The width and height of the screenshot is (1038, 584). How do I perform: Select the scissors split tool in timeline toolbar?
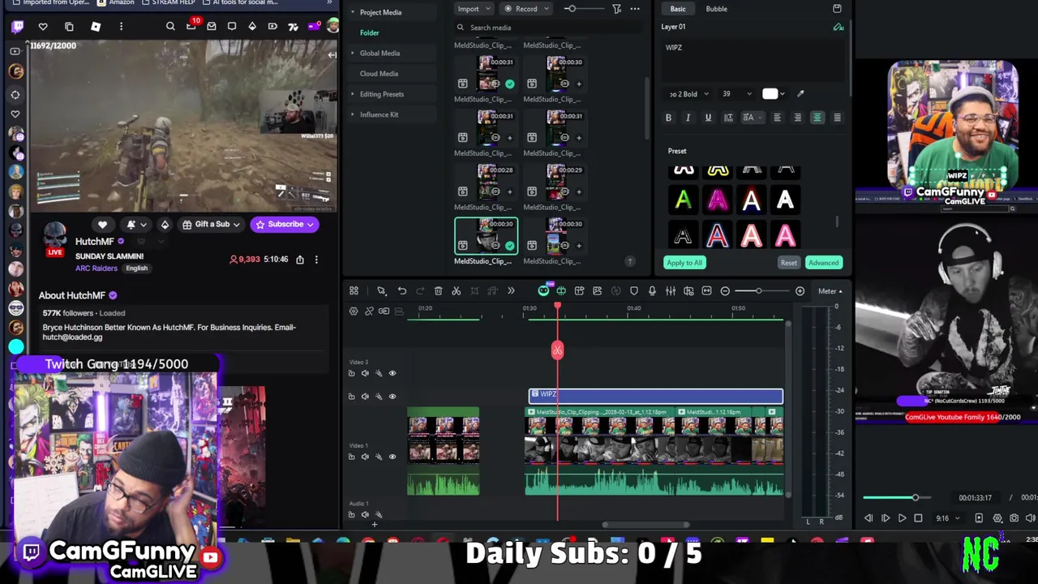click(x=456, y=291)
